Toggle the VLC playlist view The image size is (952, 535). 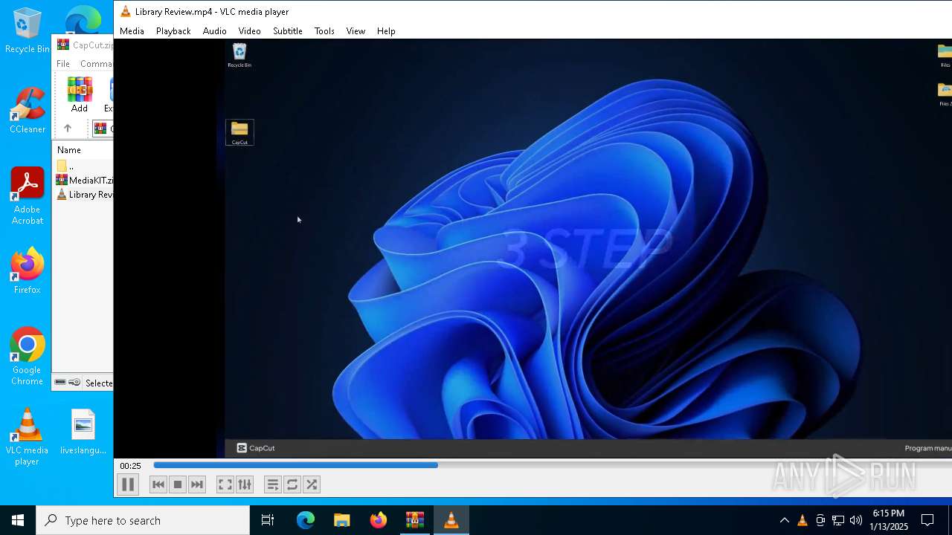pos(272,484)
